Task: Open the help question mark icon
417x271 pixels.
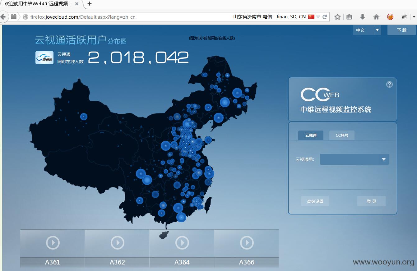Action: coord(389,85)
